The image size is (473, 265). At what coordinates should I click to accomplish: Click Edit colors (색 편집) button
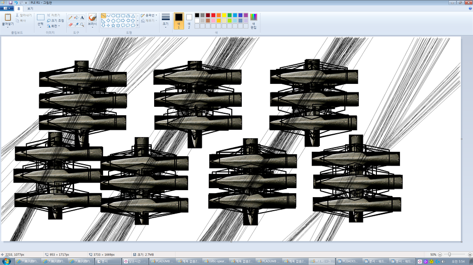coord(253,20)
